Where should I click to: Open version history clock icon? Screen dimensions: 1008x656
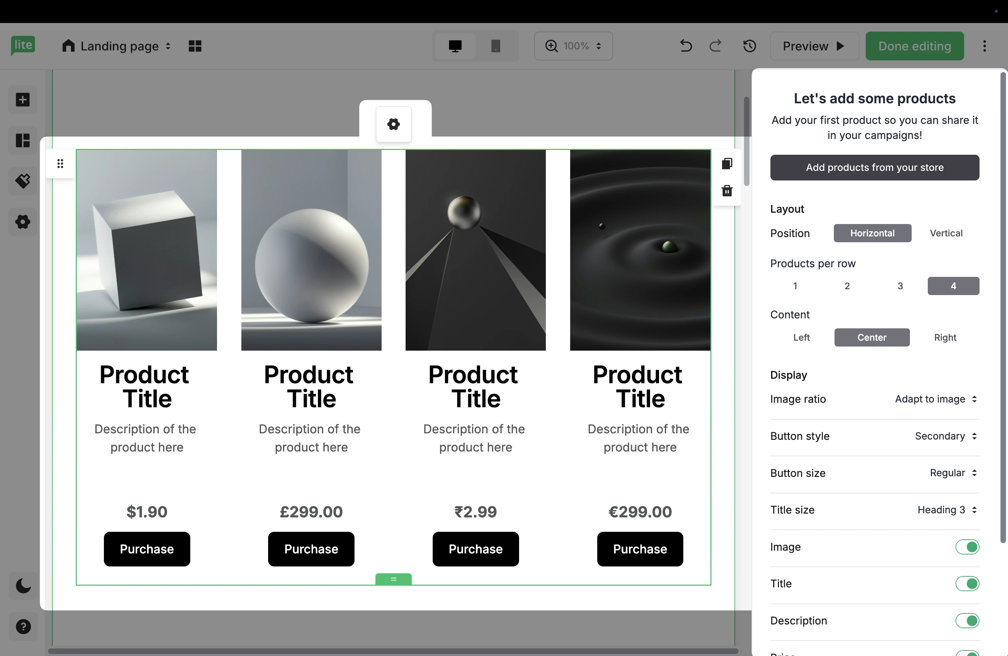click(749, 46)
